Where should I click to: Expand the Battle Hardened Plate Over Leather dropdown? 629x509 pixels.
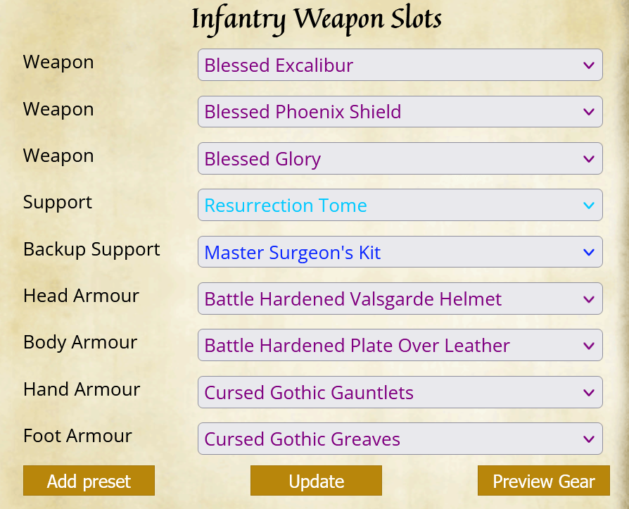(400, 345)
